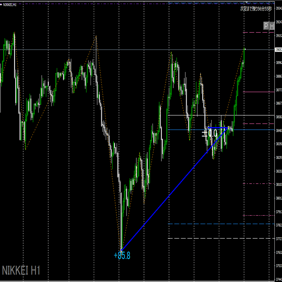This screenshot has width=282, height=282.
Task: Click the 3763 price scale label
Action: coord(279,253)
